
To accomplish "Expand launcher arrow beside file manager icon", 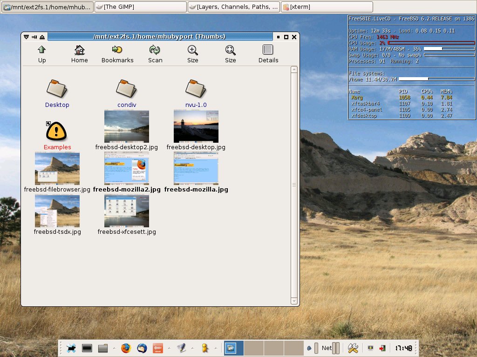I will click(x=114, y=348).
